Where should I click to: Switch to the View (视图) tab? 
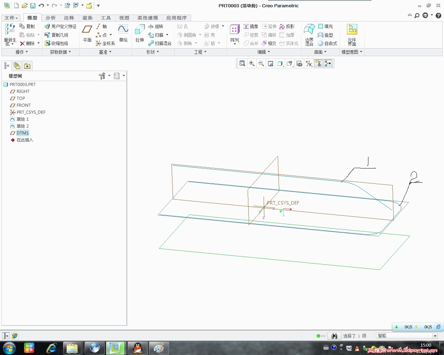tap(124, 18)
